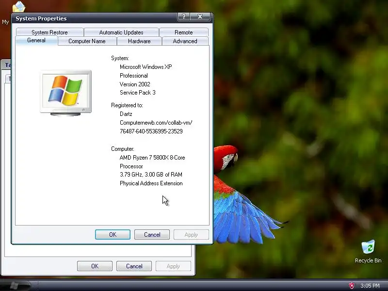Image resolution: width=388 pixels, height=291 pixels.
Task: Click Apply in System Properties dialog
Action: 191,235
